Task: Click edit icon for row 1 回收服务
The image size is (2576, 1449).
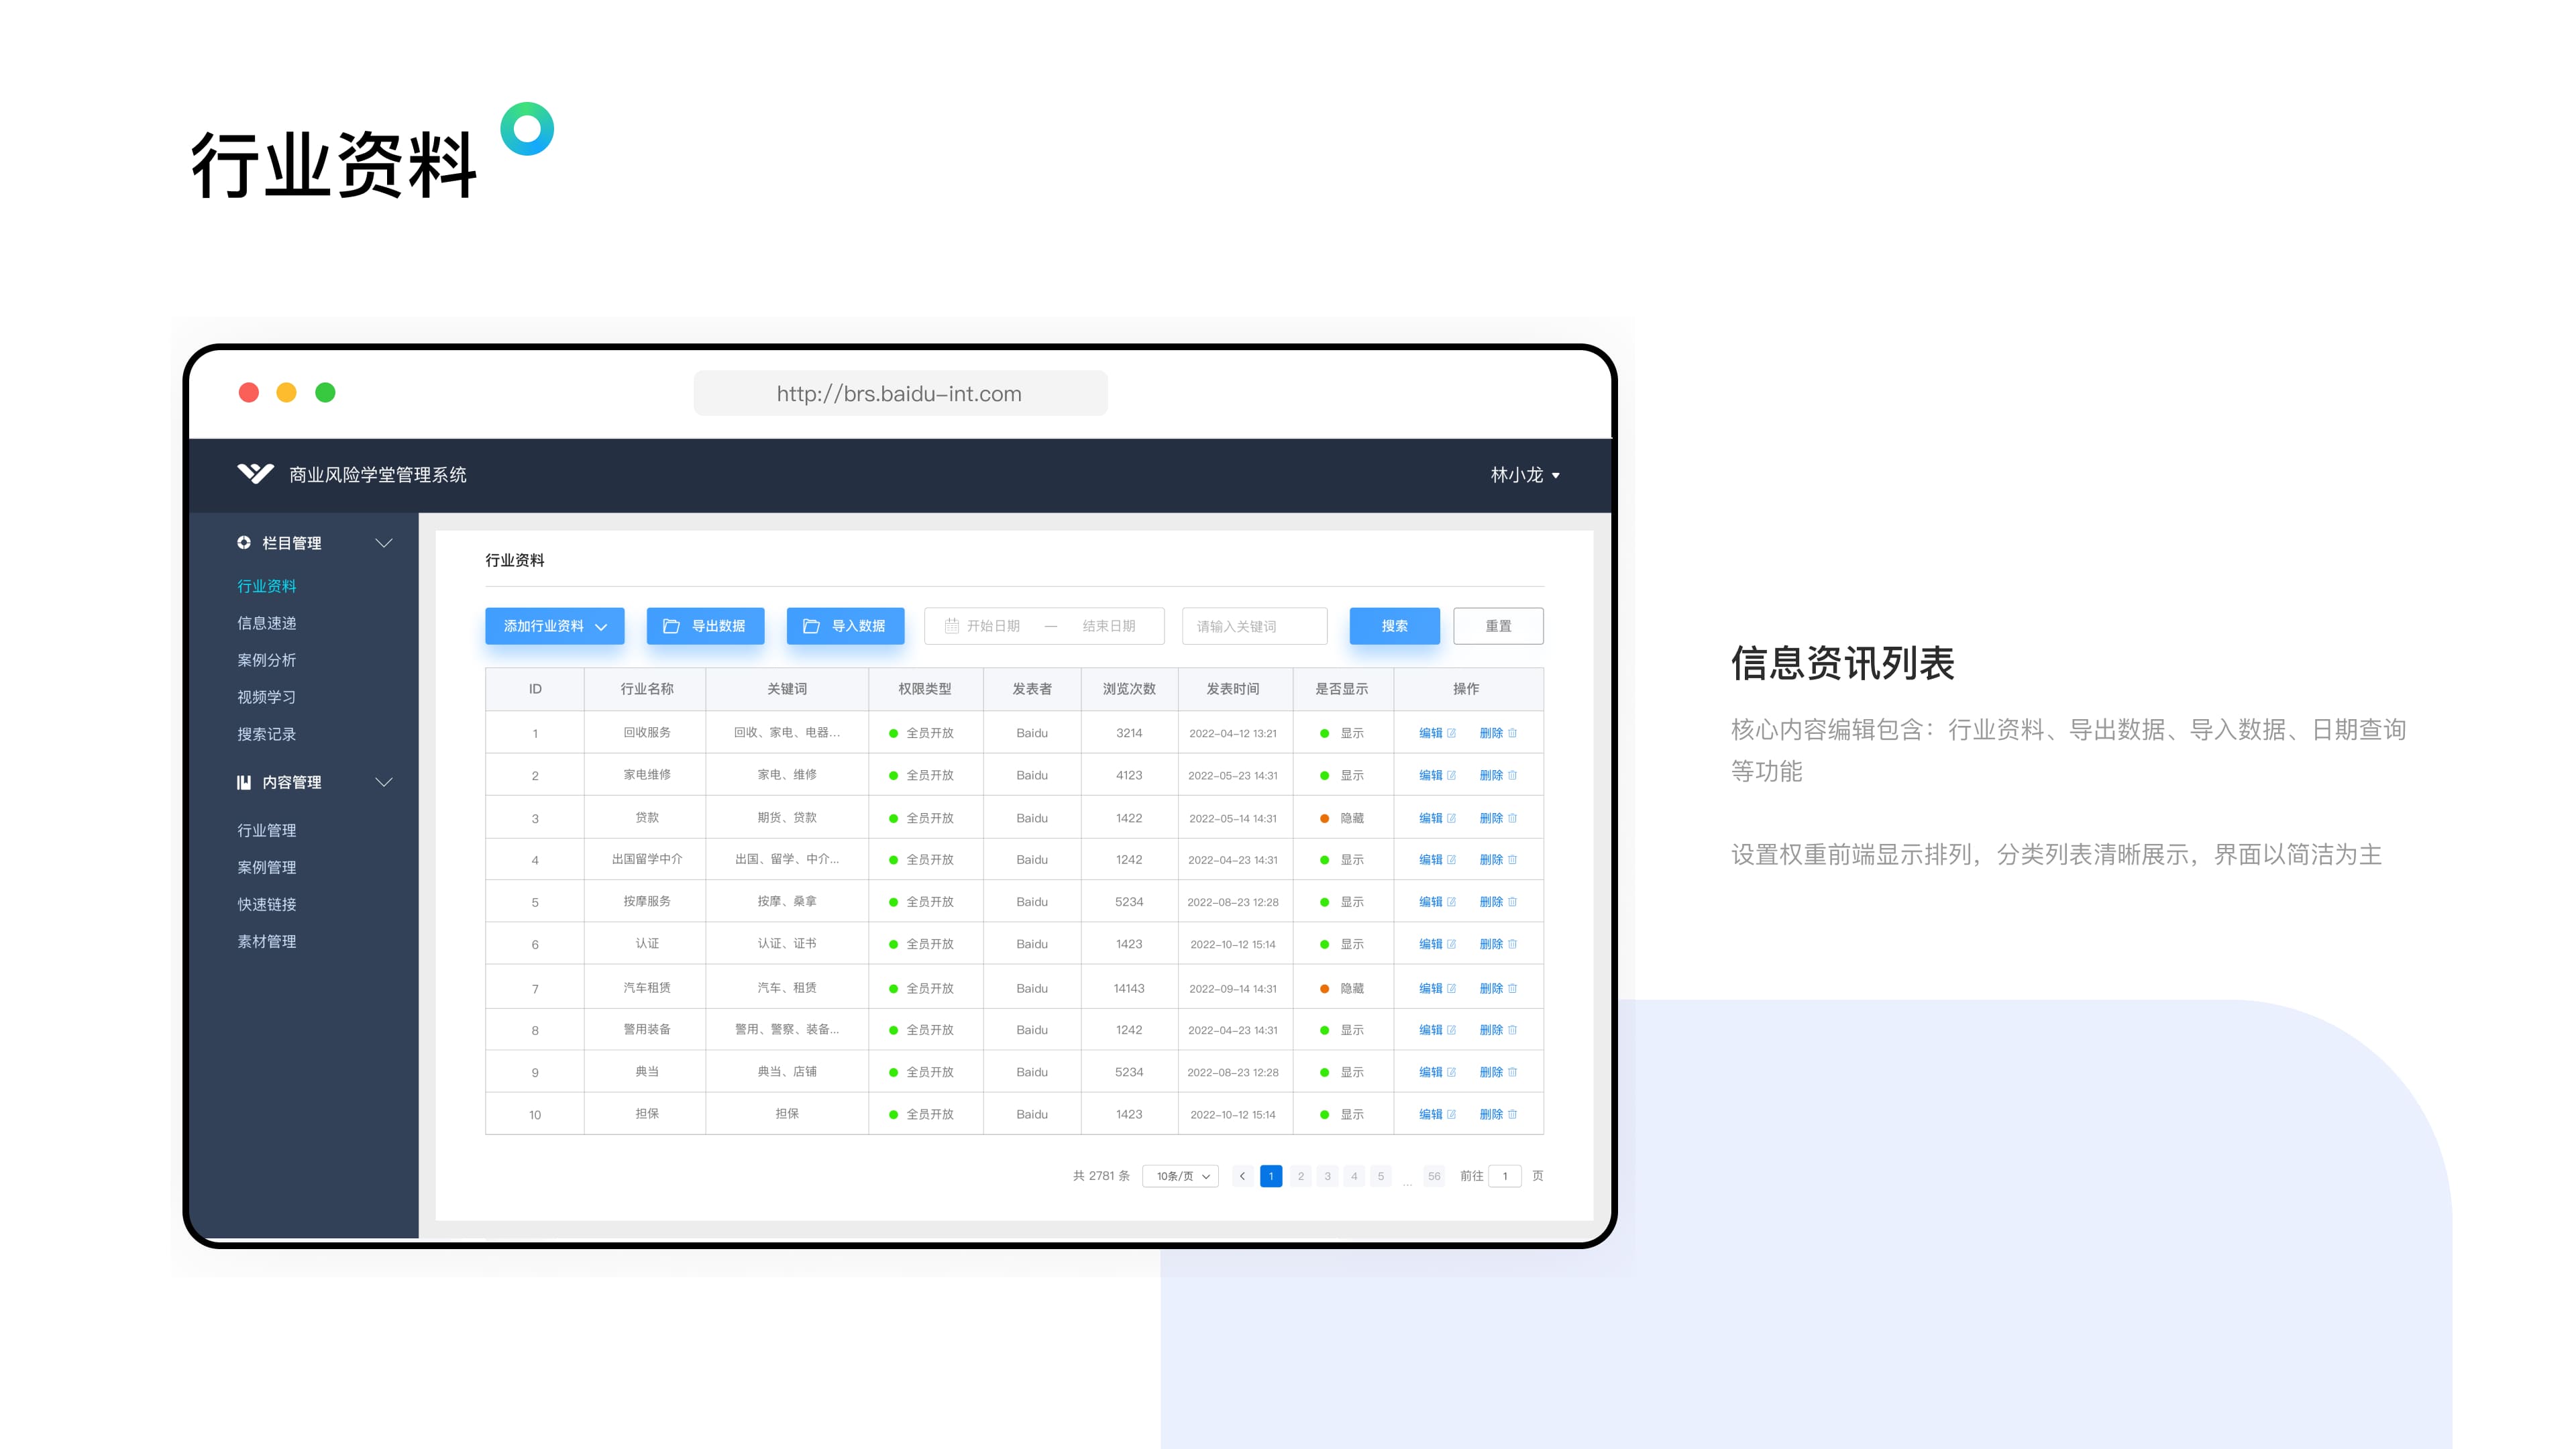Action: pos(1451,733)
